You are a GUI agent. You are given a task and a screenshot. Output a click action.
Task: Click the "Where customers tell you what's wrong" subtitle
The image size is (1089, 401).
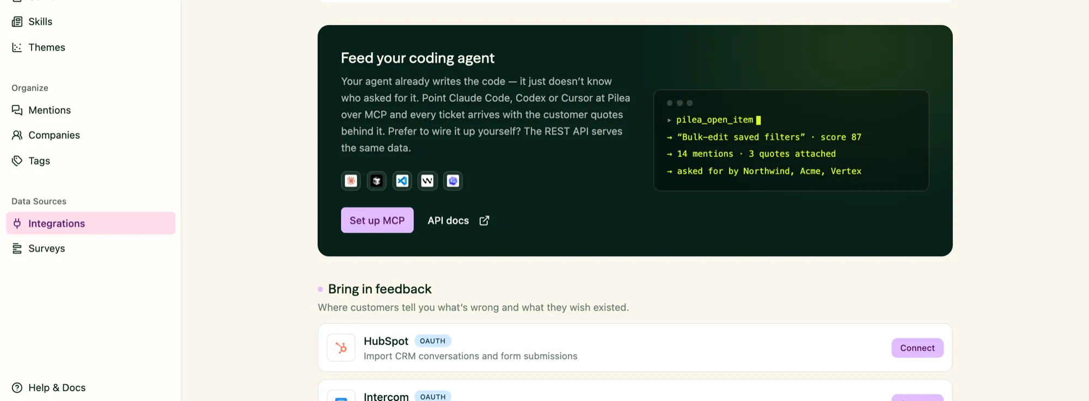pos(473,307)
